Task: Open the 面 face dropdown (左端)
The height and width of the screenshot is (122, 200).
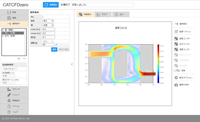Action: coord(48,25)
